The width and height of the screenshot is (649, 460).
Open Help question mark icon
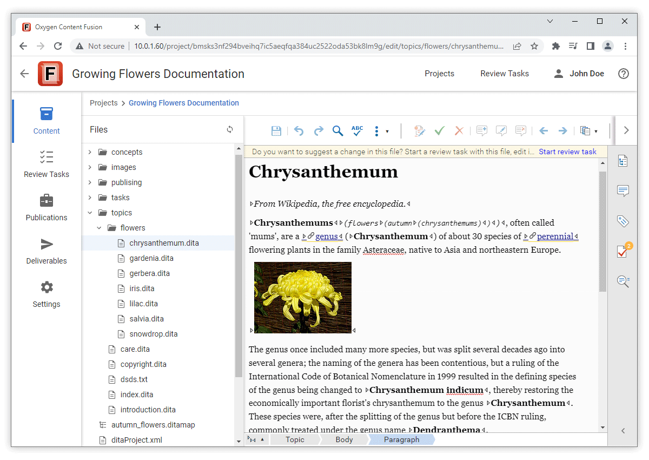point(624,74)
